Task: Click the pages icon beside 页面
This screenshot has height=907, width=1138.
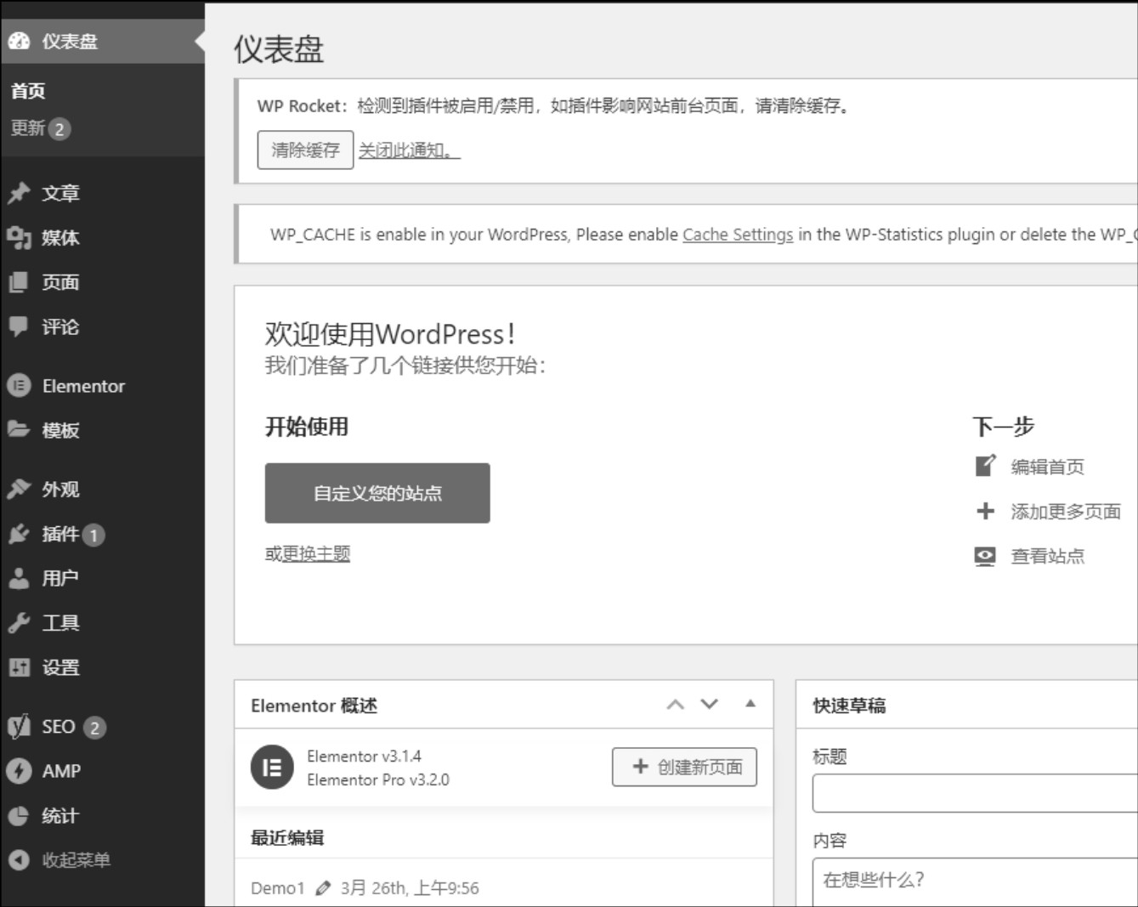Action: 19,282
